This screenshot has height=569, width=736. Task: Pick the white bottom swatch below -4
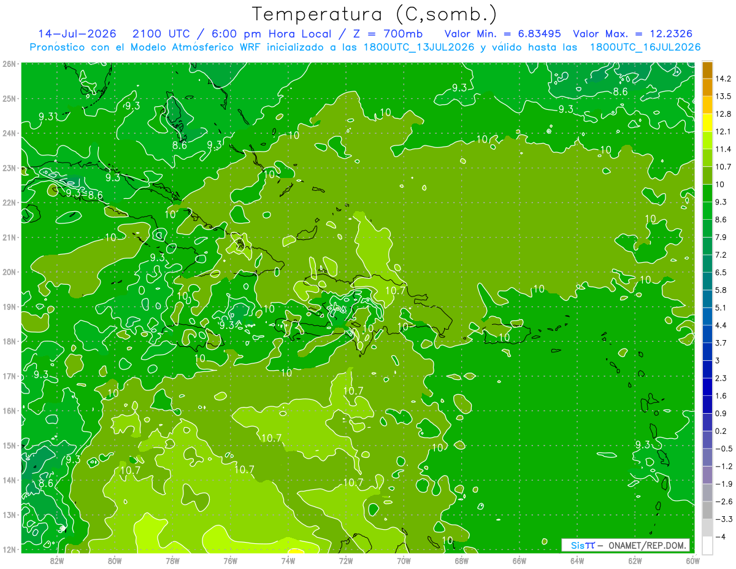pyautogui.click(x=707, y=545)
